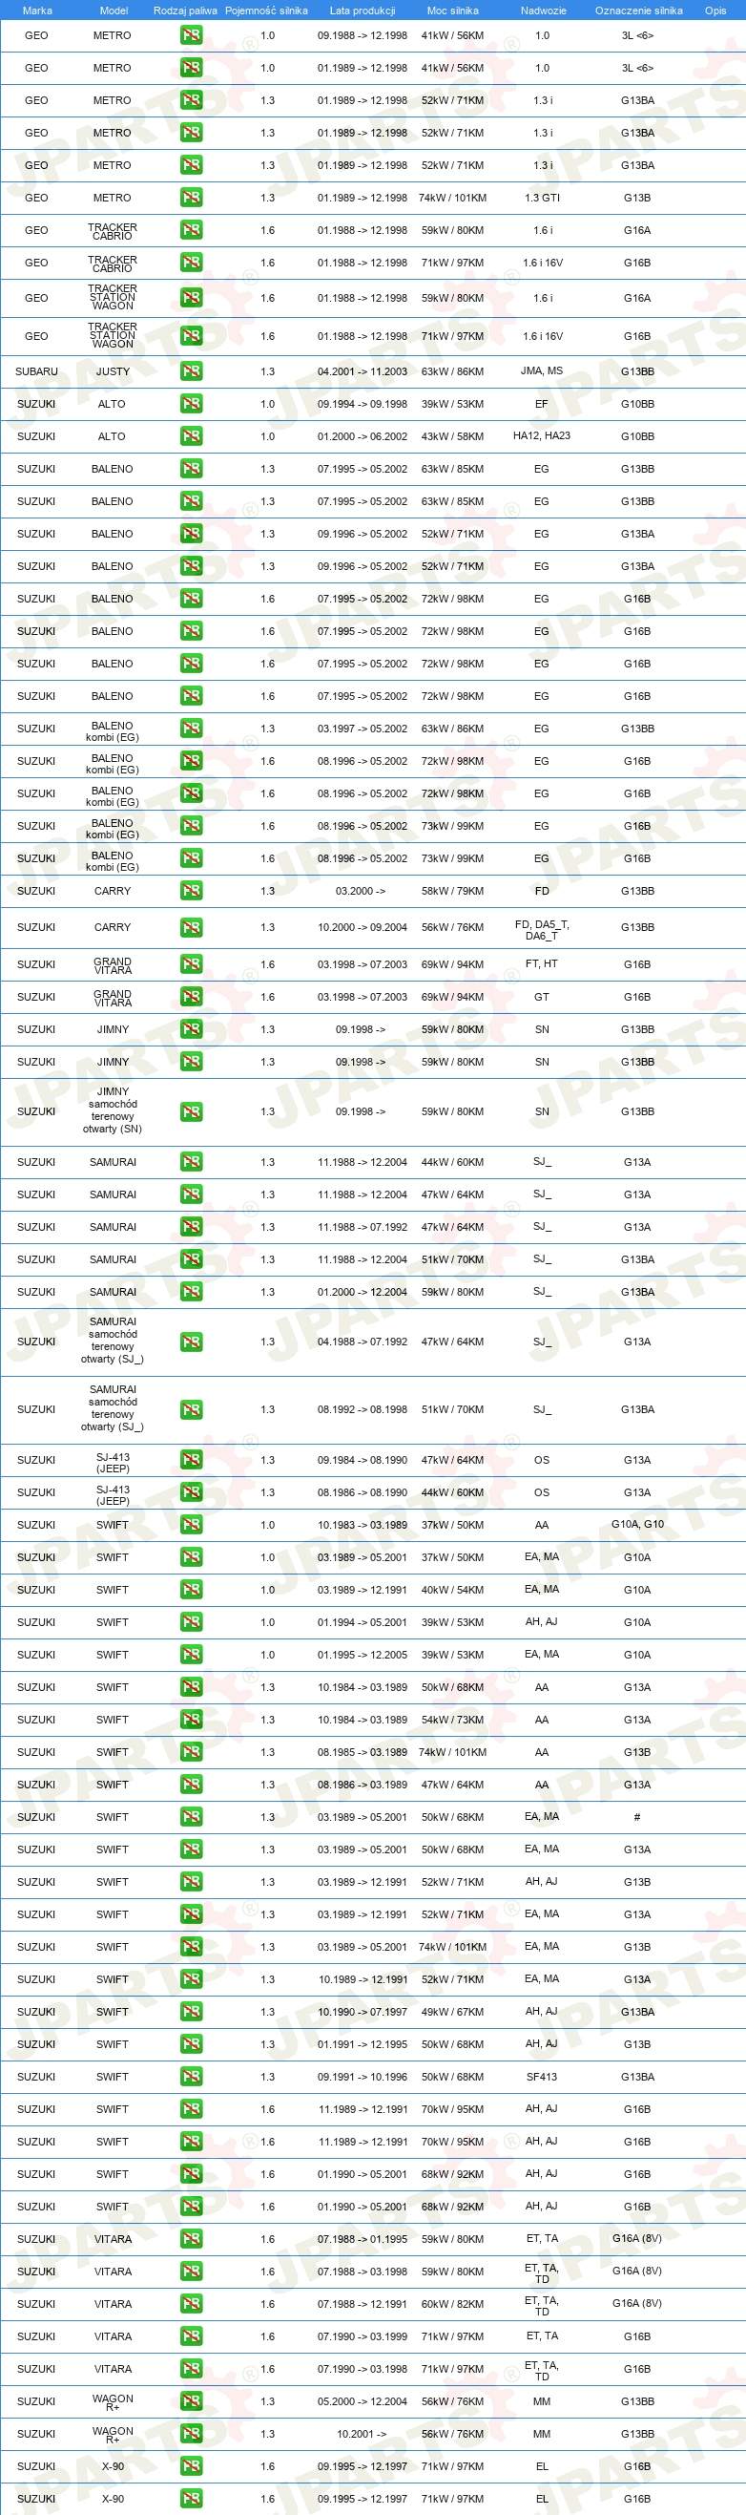Image resolution: width=746 pixels, height=2515 pixels.
Task: Click the '07.1988 -> 01.1995' production years cell
Action: pos(362,2239)
